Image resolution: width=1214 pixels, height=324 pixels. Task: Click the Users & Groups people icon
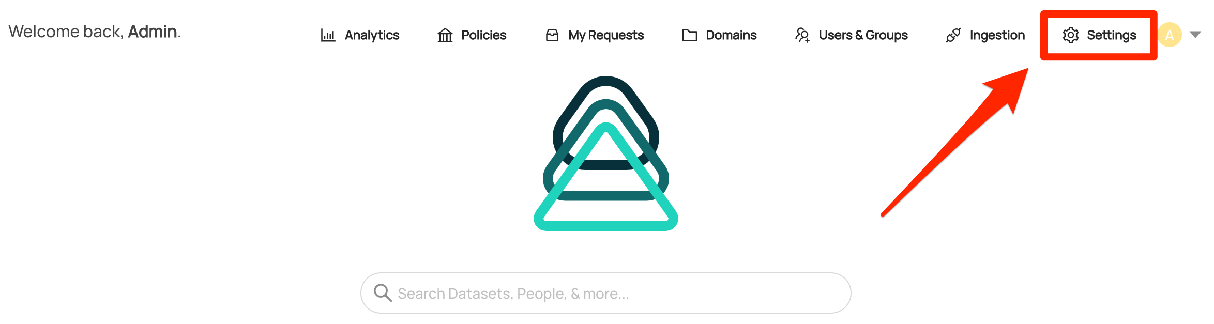point(802,35)
